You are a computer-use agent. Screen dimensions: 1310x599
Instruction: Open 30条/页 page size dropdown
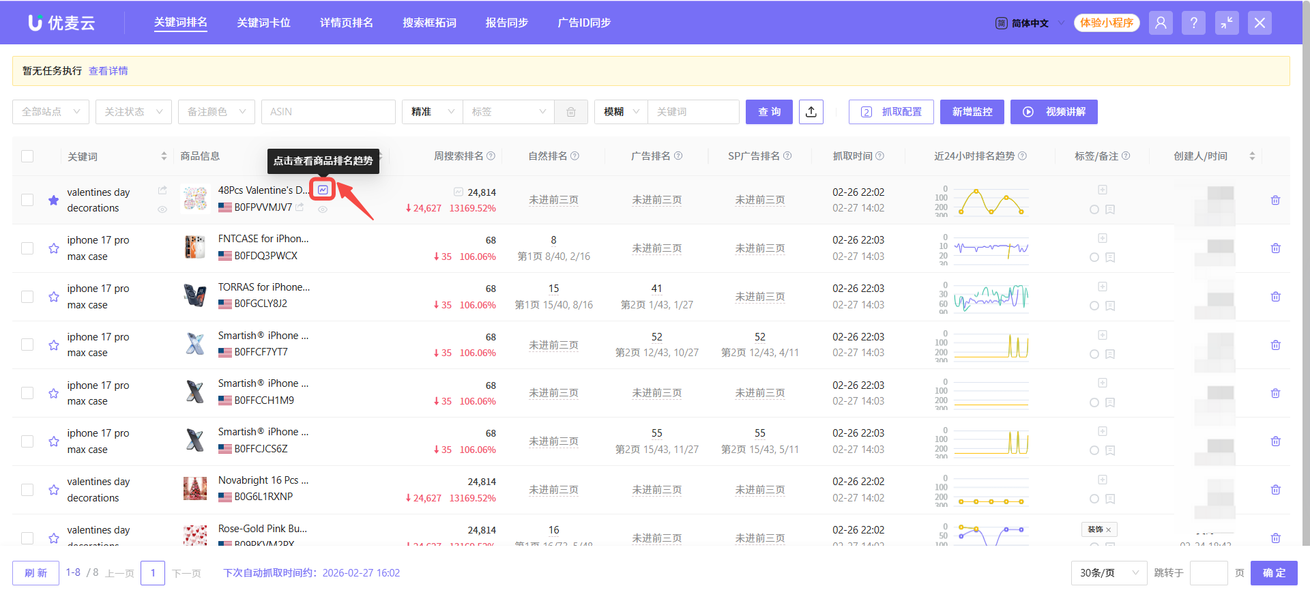pyautogui.click(x=1109, y=573)
